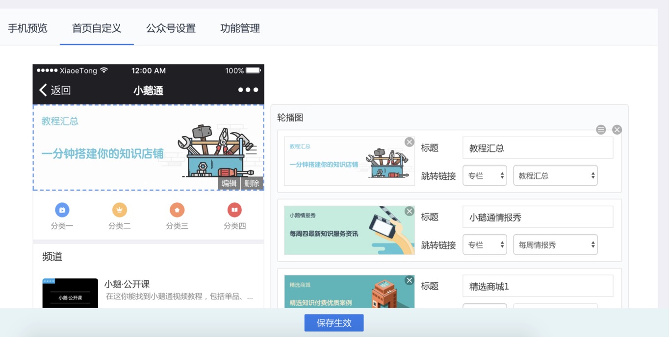Click the reorder handle icon of 轮播图 panel
This screenshot has height=342, width=670.
601,130
